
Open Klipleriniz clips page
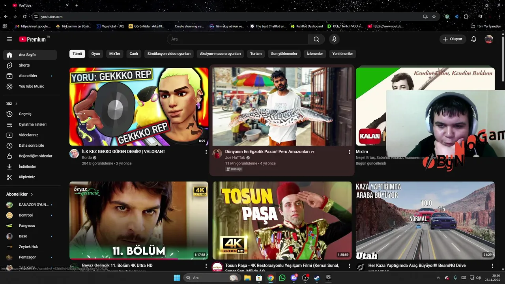pos(30,177)
